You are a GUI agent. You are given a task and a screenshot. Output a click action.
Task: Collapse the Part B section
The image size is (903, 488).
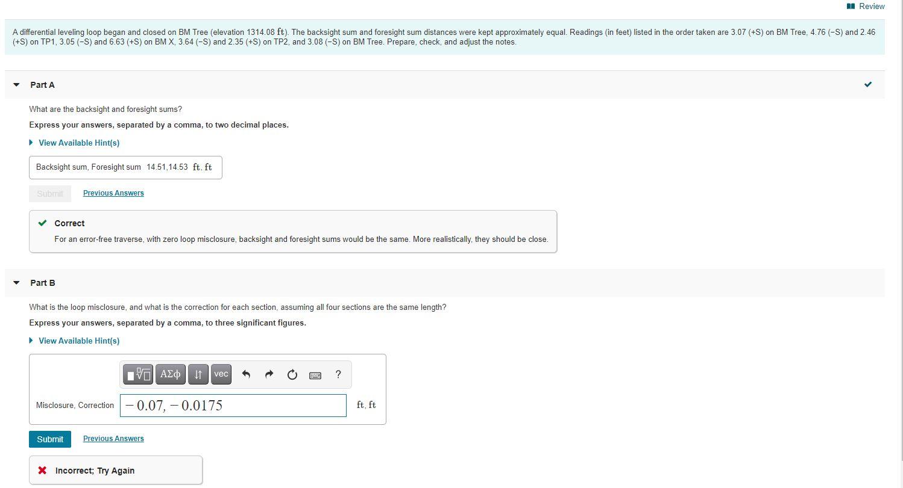pyautogui.click(x=15, y=283)
